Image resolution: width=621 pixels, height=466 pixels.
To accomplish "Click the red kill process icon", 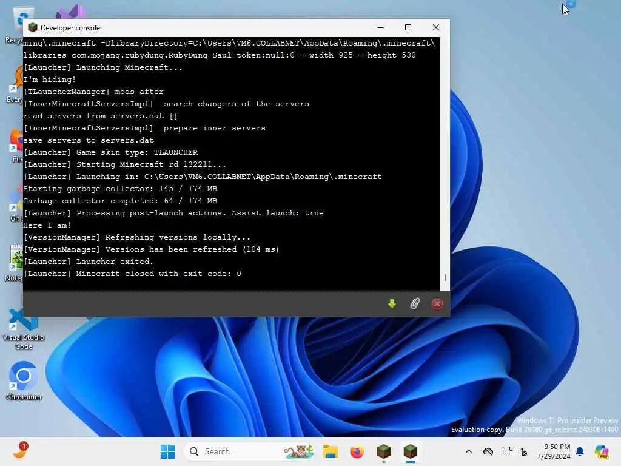I will (x=437, y=304).
